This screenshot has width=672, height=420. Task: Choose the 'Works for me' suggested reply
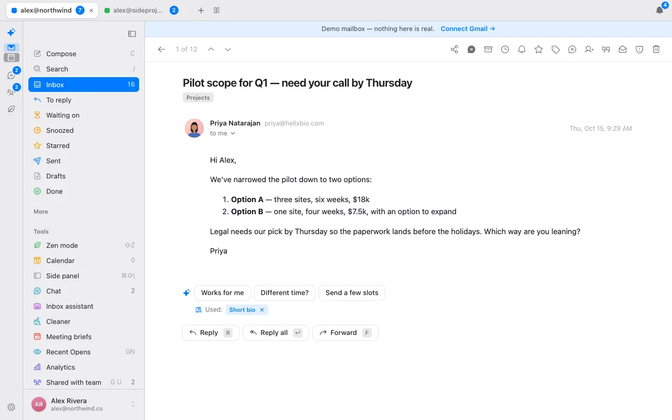coord(223,293)
